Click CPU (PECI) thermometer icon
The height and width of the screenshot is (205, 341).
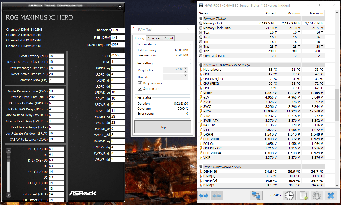pyautogui.click(x=201, y=83)
